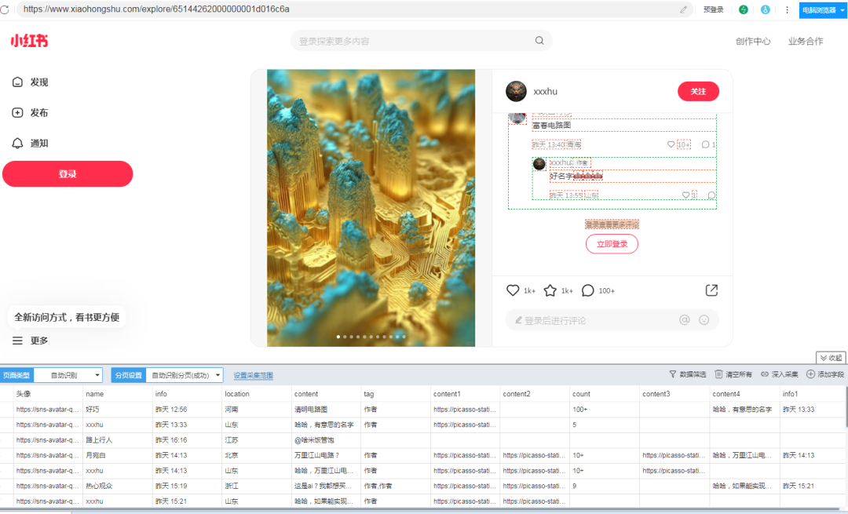
Task: Click the post comment bubble icon
Action: pos(587,290)
